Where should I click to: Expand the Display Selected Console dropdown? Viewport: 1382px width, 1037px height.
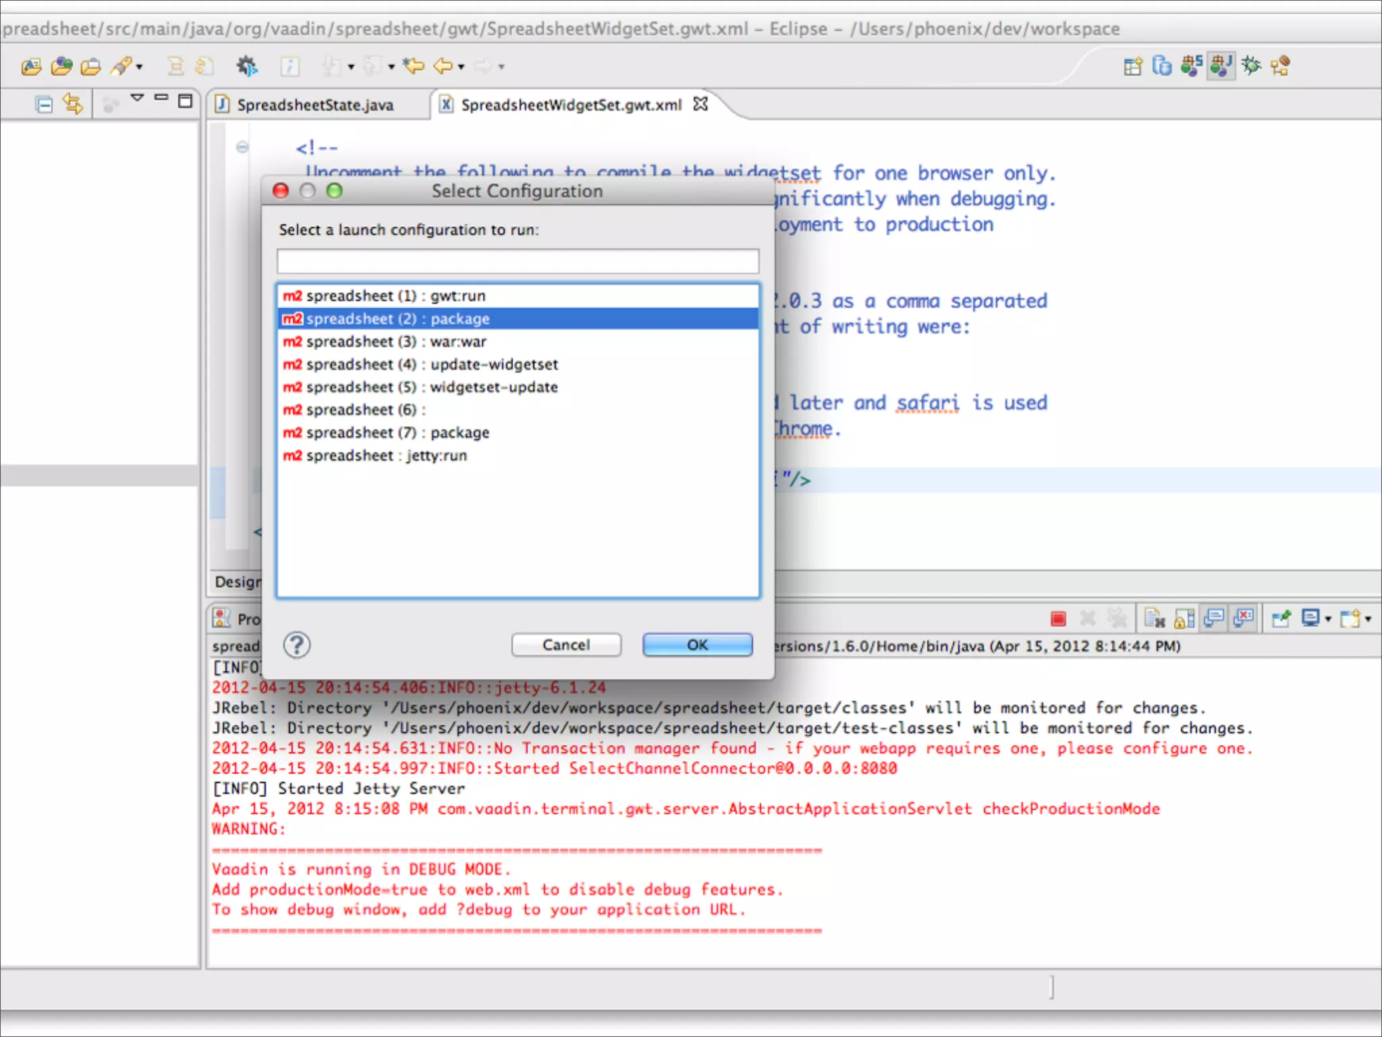pos(1328,618)
